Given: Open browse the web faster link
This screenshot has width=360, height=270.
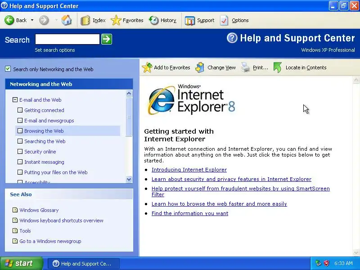Looking at the screenshot, I should coord(219,204).
